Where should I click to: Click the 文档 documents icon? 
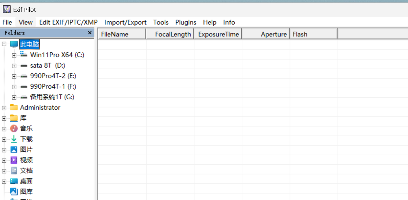pos(14,170)
